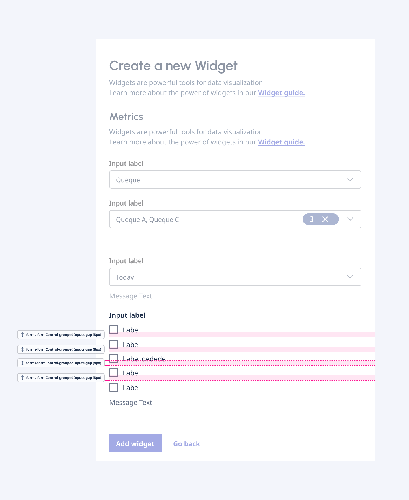The height and width of the screenshot is (500, 409).
Task: Click the vertical-arrow icon on the third gap annotation
Action: (22, 363)
